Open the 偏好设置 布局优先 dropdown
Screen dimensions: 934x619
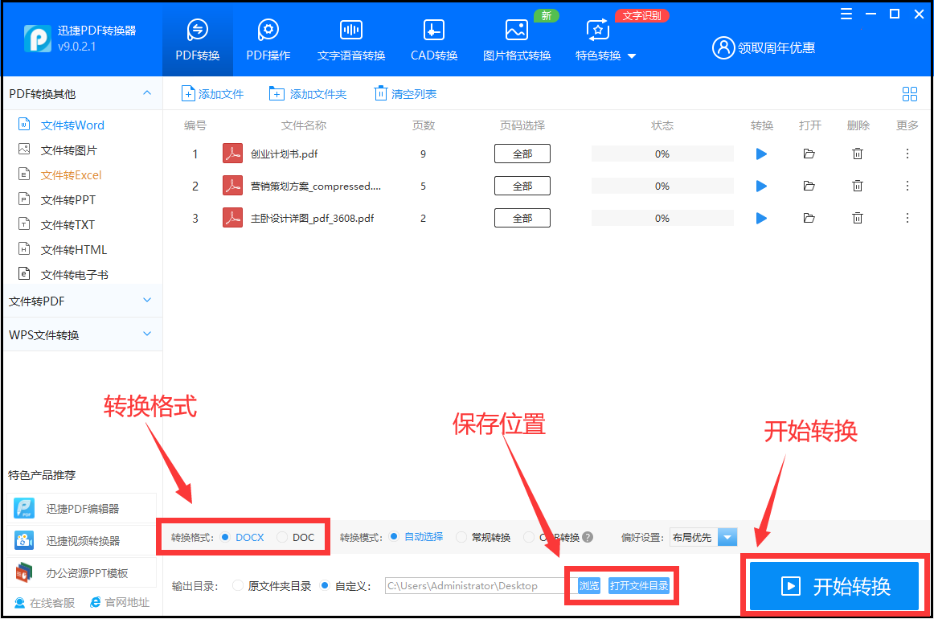[727, 537]
